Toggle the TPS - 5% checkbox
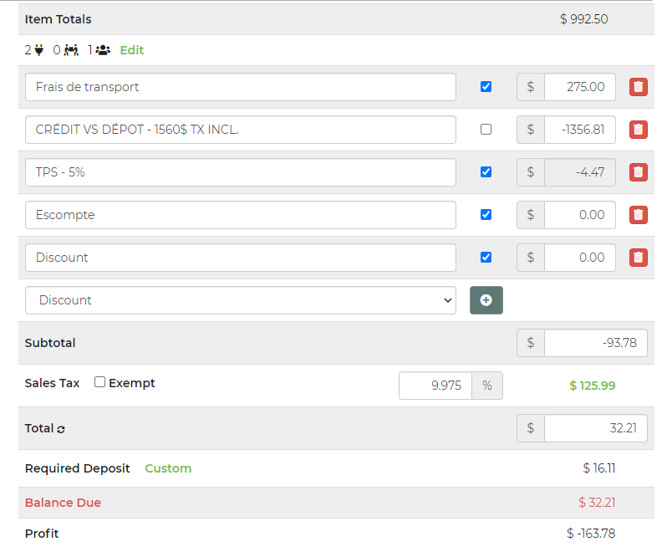This screenshot has width=667, height=552. (486, 172)
